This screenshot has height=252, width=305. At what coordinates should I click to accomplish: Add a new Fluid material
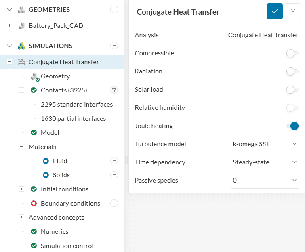click(114, 161)
